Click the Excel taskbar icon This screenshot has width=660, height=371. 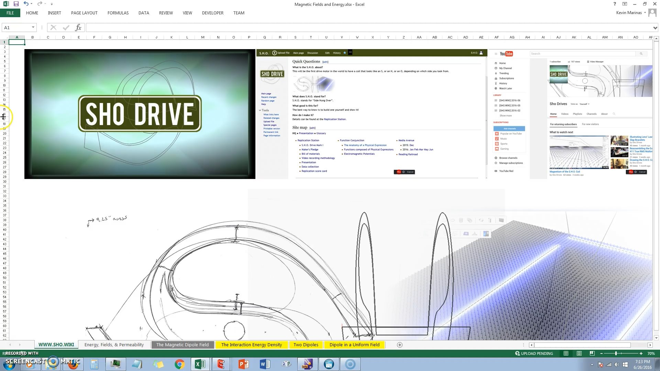[x=200, y=364]
